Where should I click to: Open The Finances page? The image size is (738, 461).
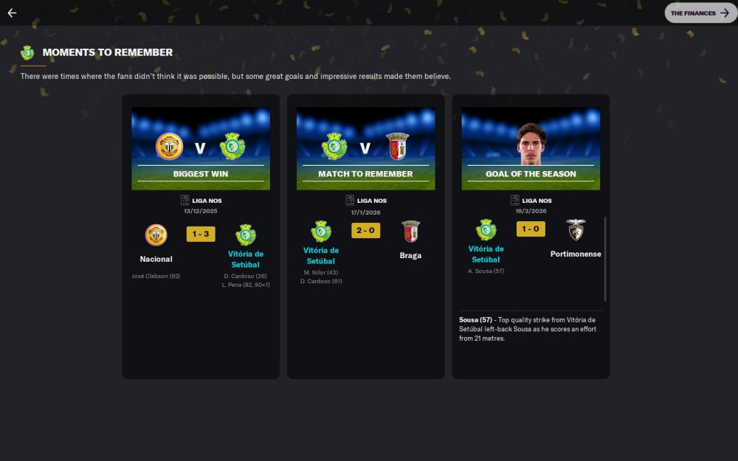700,13
